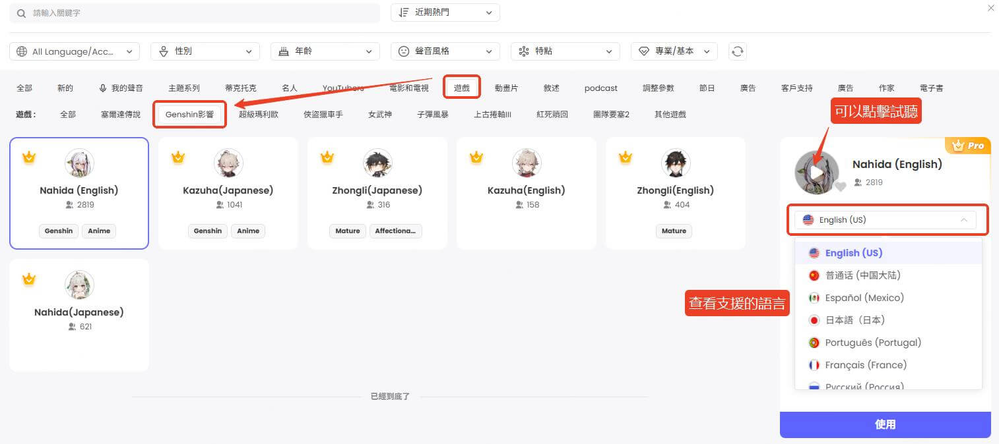Click the Anime tag on Kazuha(Japanese) card
Viewport: 999px width, 444px height.
pyautogui.click(x=248, y=231)
